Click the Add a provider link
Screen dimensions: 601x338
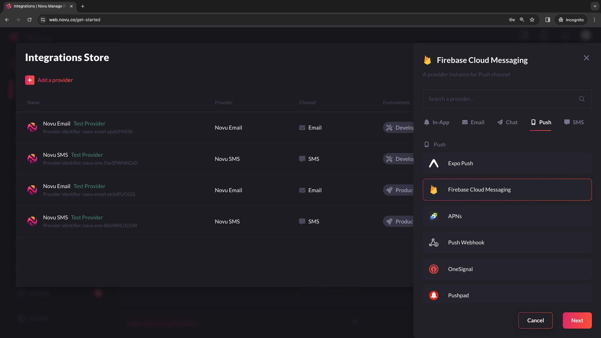(55, 80)
